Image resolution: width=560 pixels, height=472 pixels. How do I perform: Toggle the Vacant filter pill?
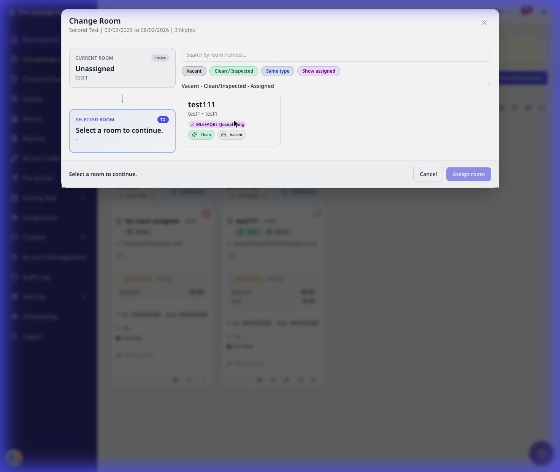click(x=194, y=71)
